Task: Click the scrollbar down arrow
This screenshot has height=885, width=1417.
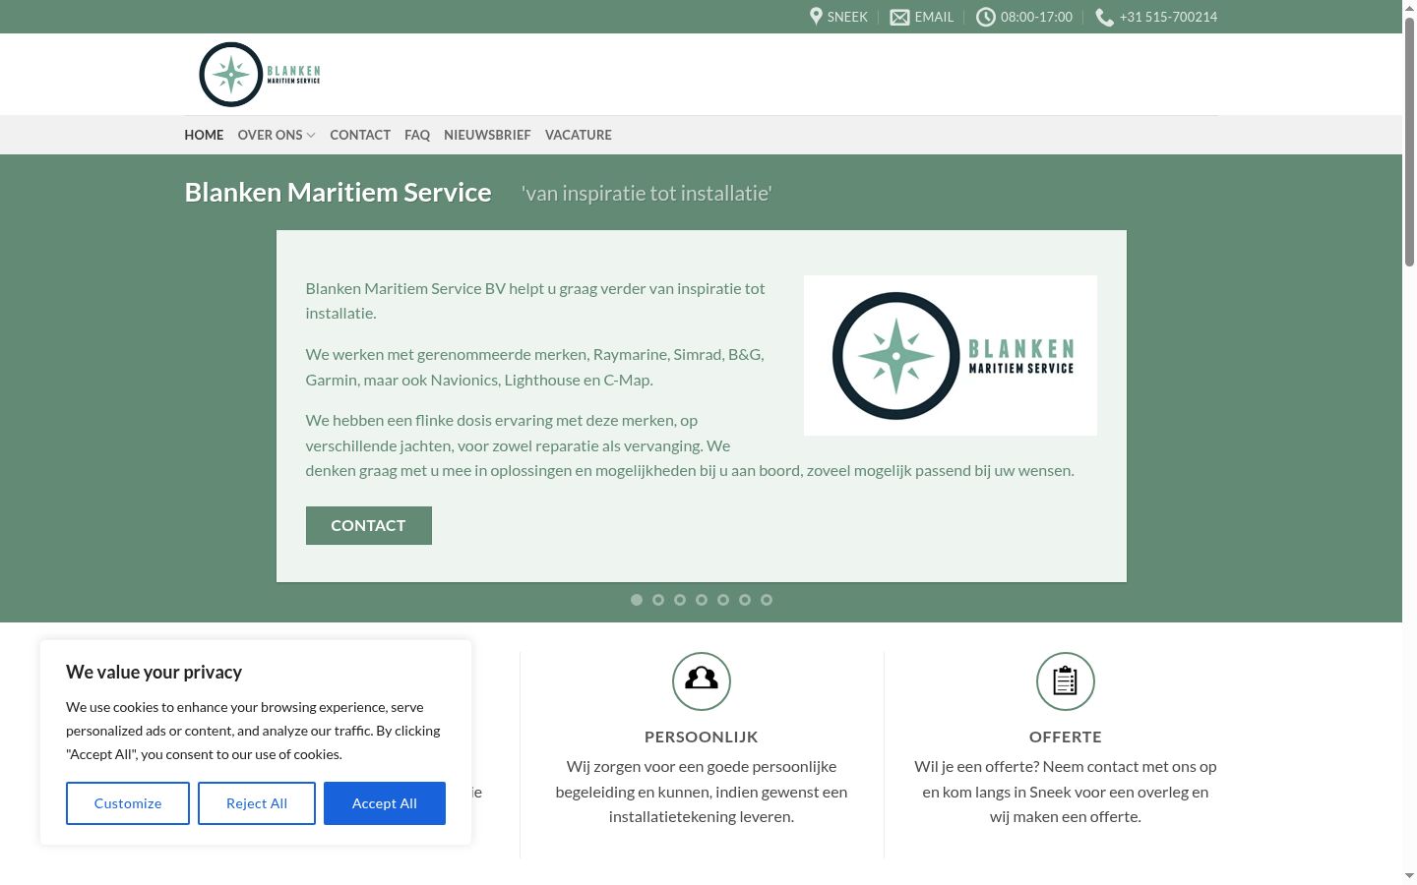Action: coord(1409,876)
